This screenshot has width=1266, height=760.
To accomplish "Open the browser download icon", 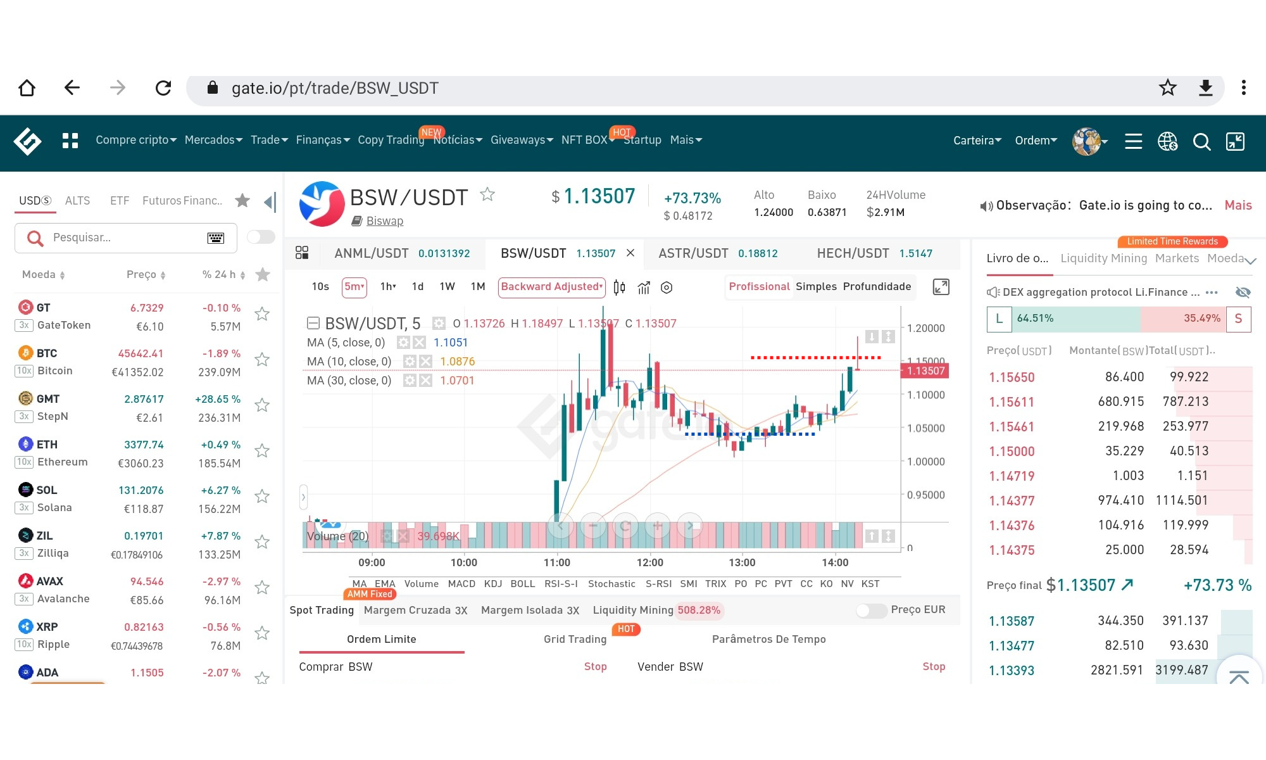I will click(1206, 88).
